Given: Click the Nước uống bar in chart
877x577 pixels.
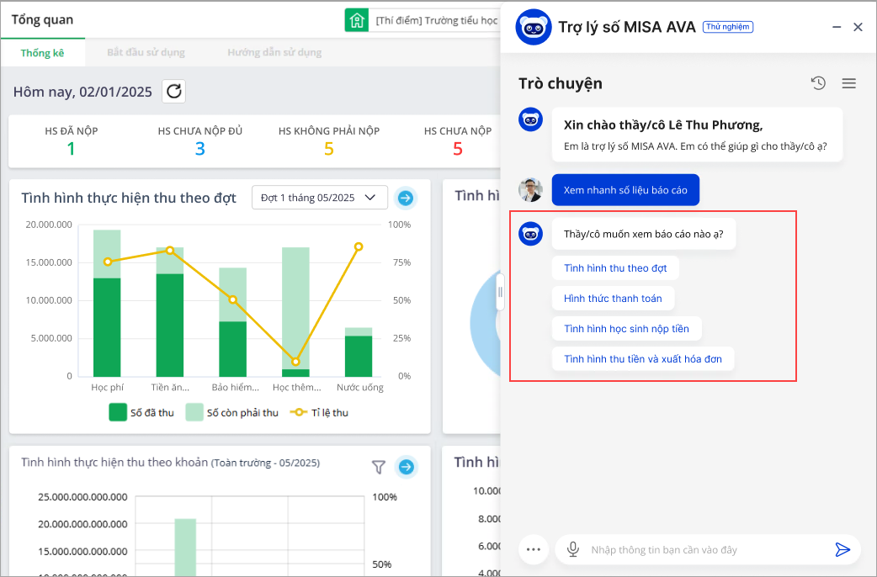Looking at the screenshot, I should [x=359, y=352].
